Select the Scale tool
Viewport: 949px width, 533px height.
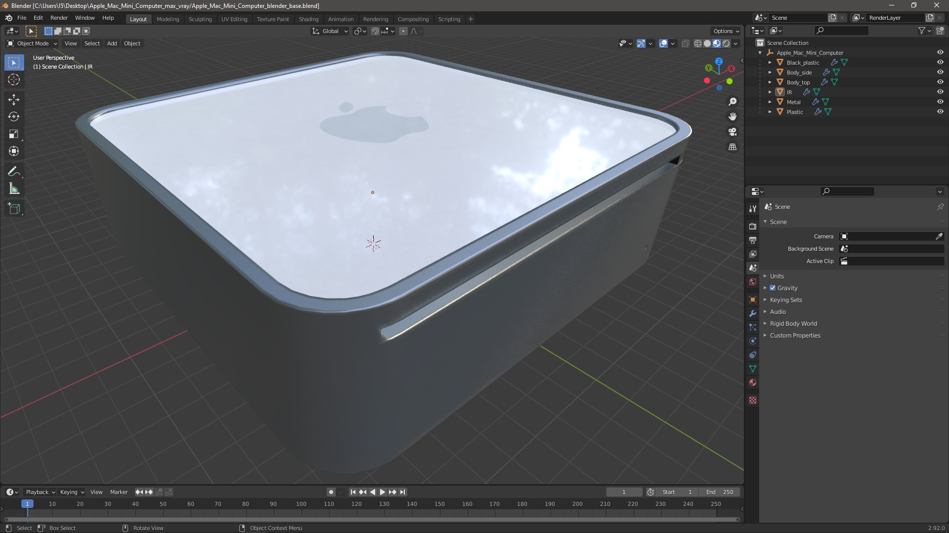coord(14,134)
